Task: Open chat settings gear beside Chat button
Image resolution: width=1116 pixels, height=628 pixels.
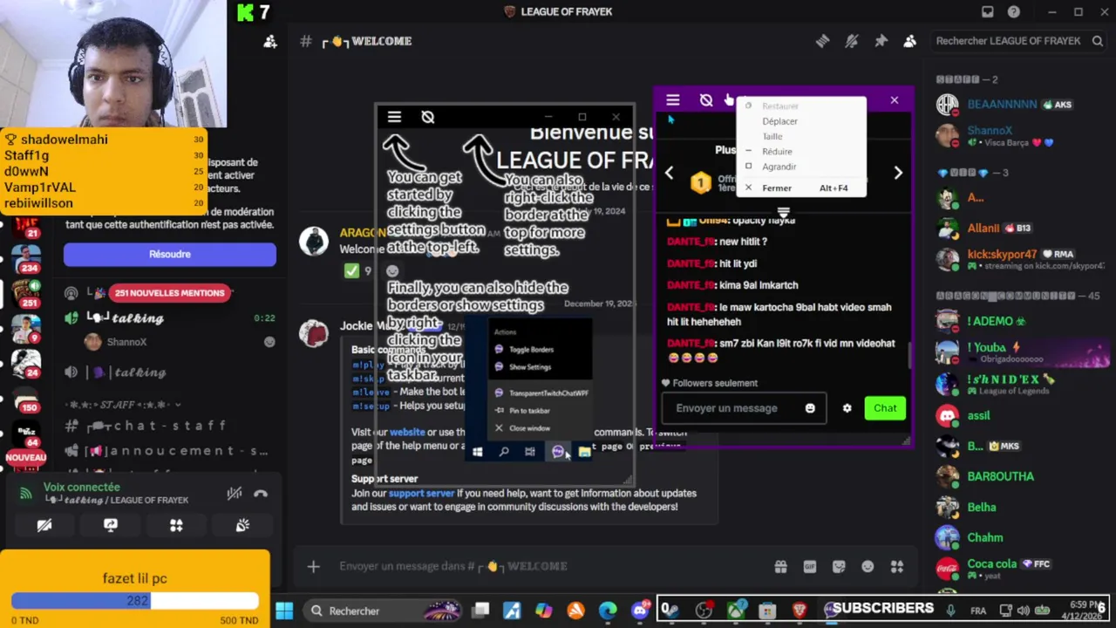Action: [x=847, y=408]
